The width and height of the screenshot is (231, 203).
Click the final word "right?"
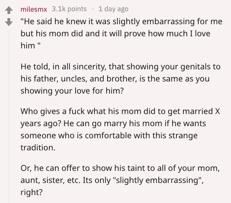pos(32,192)
